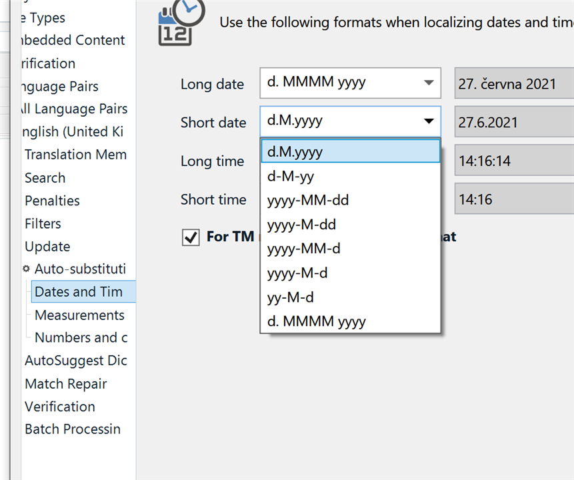The height and width of the screenshot is (480, 574).
Task: Open the Filters settings page
Action: click(x=43, y=223)
